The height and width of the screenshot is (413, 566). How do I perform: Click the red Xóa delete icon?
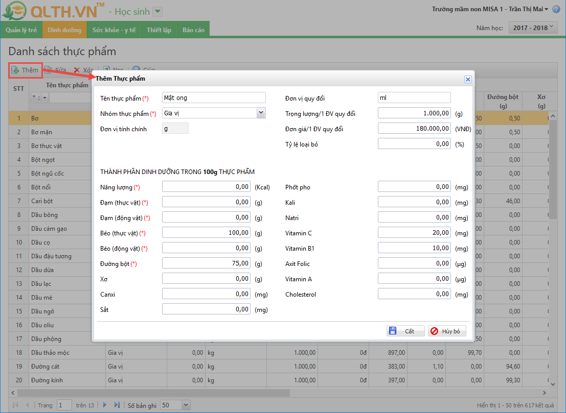(x=77, y=70)
